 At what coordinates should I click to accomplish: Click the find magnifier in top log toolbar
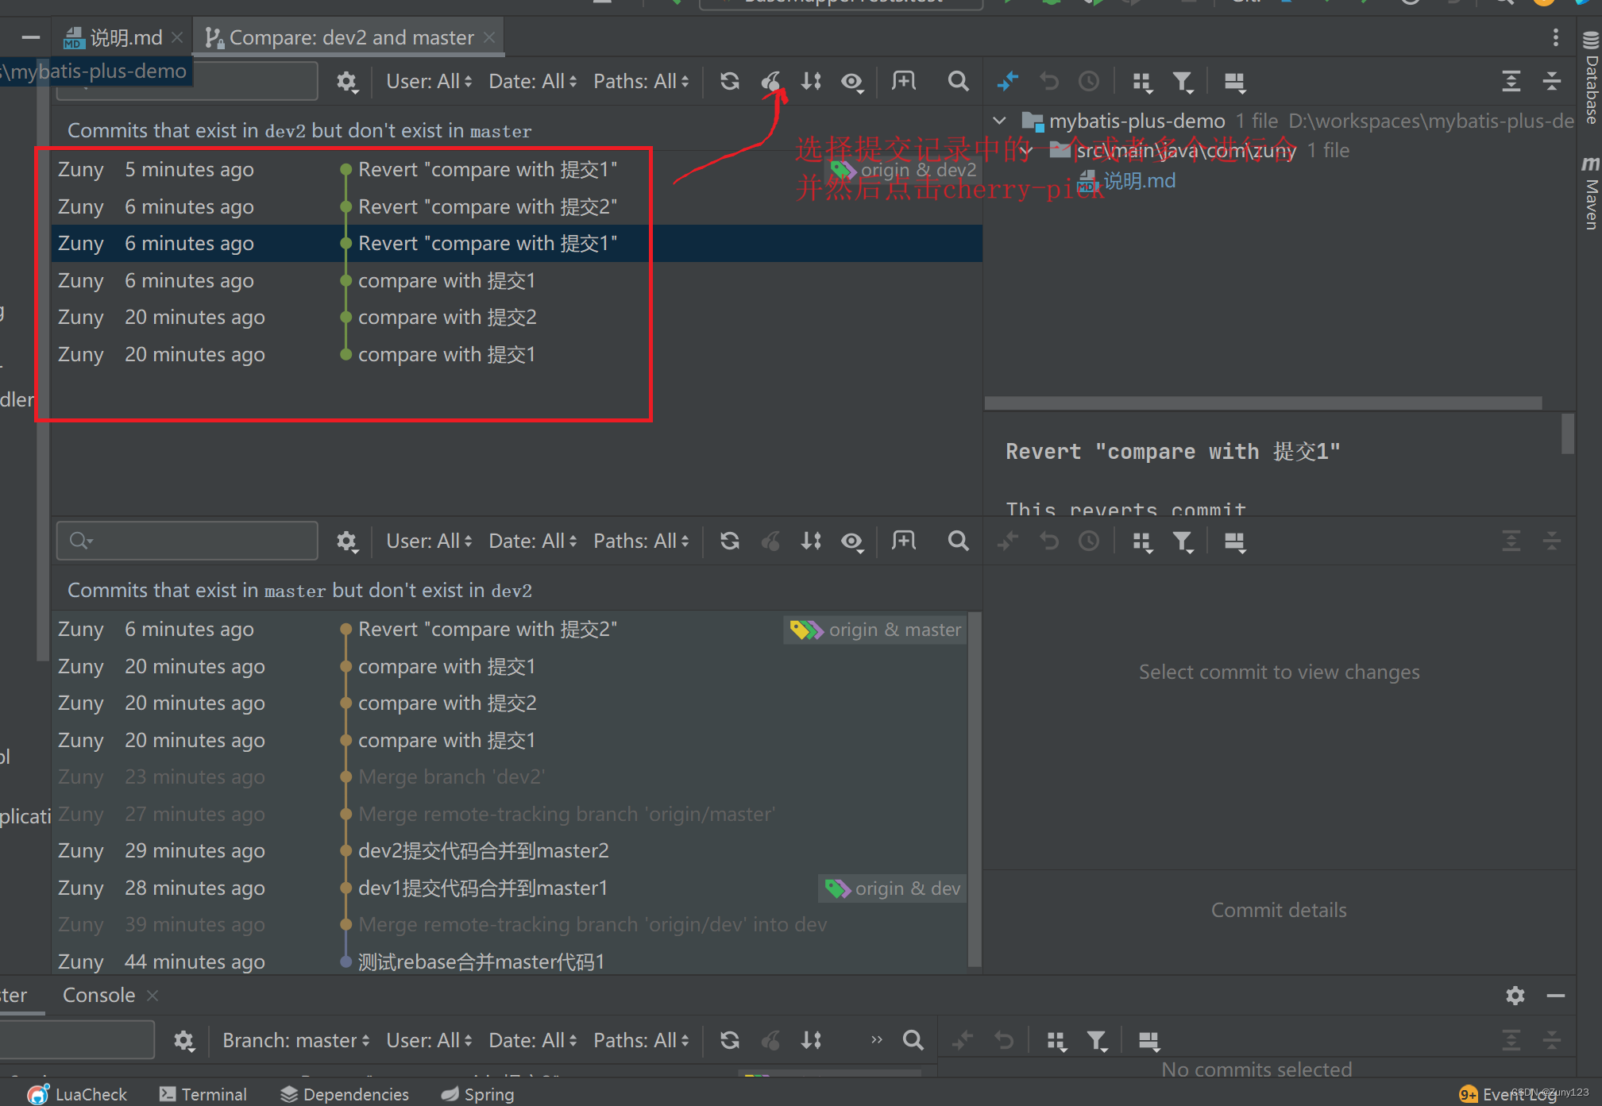[x=958, y=82]
